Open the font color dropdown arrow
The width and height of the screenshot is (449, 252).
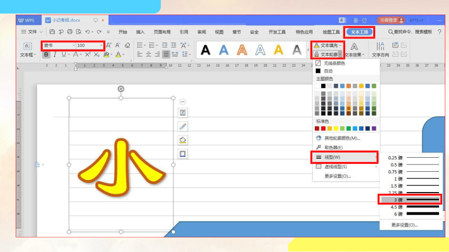123,54
